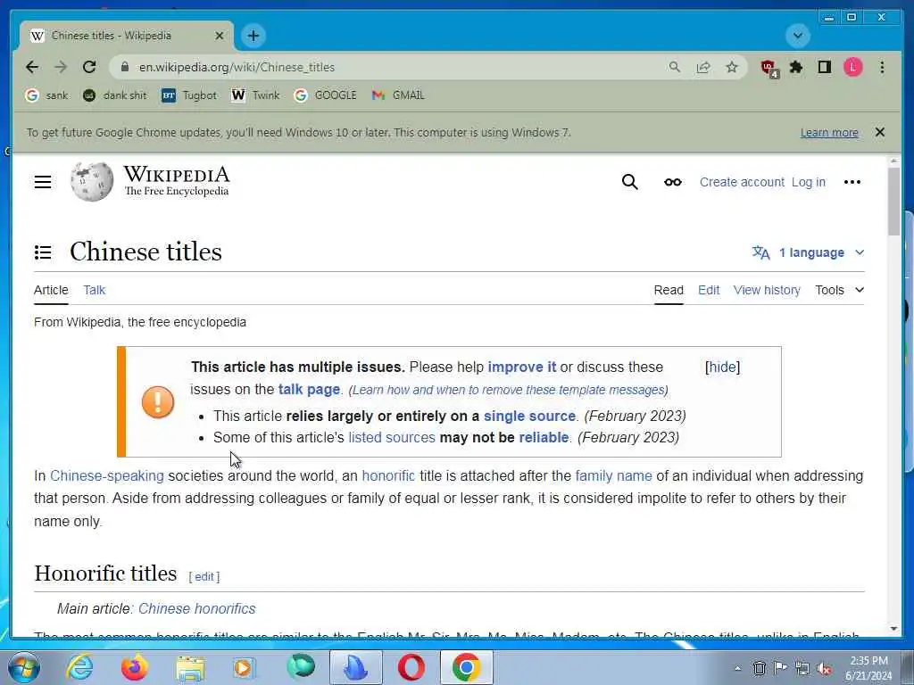Image resolution: width=914 pixels, height=685 pixels.
Task: Open the Chinese-speaking link
Action: coord(107,476)
